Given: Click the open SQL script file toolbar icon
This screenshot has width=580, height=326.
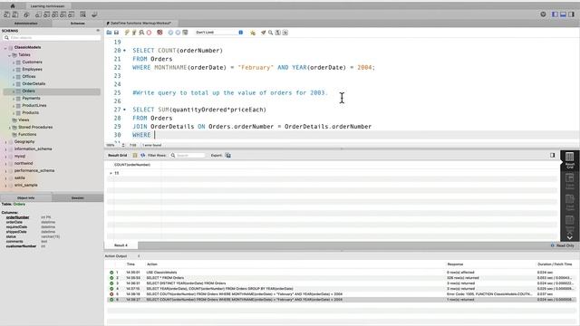Looking at the screenshot, I should click(15, 14).
